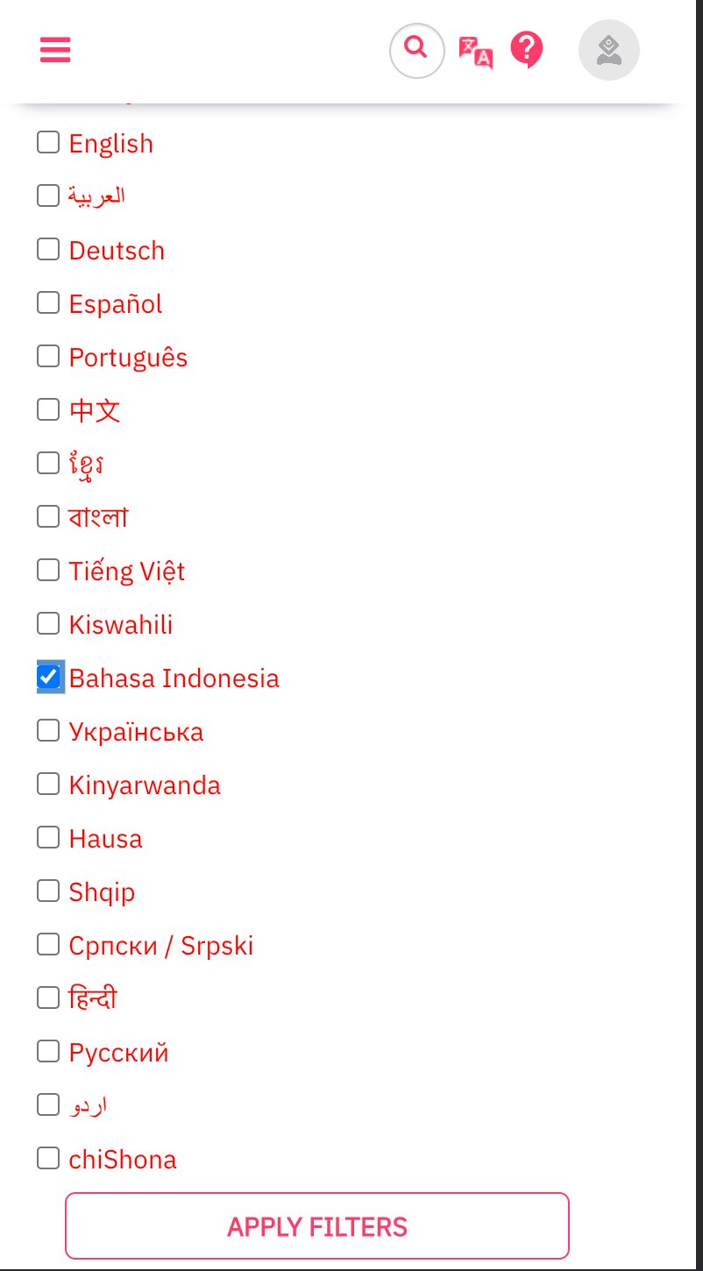
Task: Check the chiShona checkbox
Action: coord(48,1158)
